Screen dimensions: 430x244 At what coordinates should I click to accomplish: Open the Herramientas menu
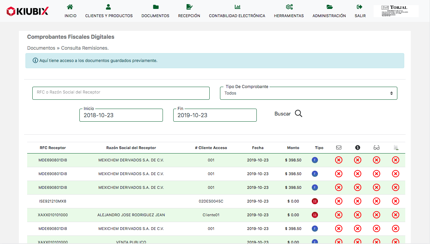pyautogui.click(x=289, y=11)
